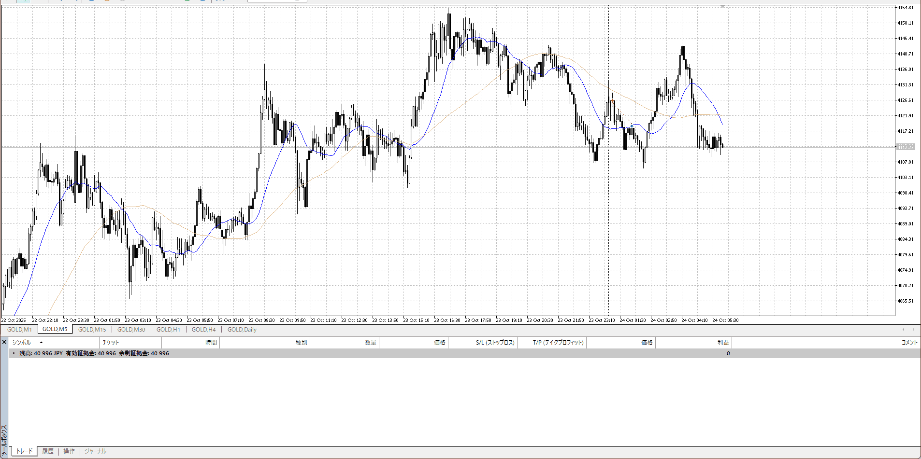This screenshot has height=459, width=921.
Task: Click the T/P (テイクプロフィット) column header
Action: coord(558,343)
